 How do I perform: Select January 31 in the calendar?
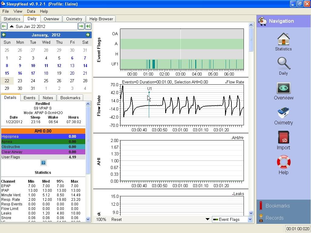[x=33, y=88]
